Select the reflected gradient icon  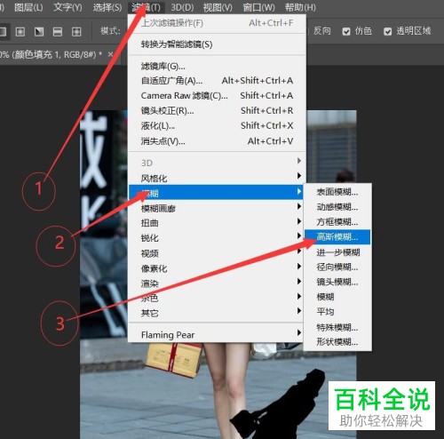(x=58, y=31)
